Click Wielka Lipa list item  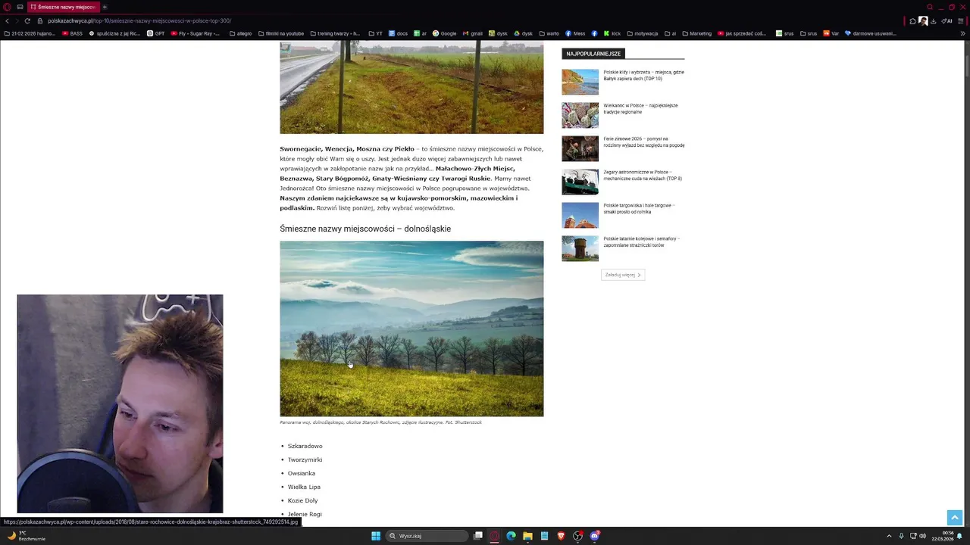point(304,487)
